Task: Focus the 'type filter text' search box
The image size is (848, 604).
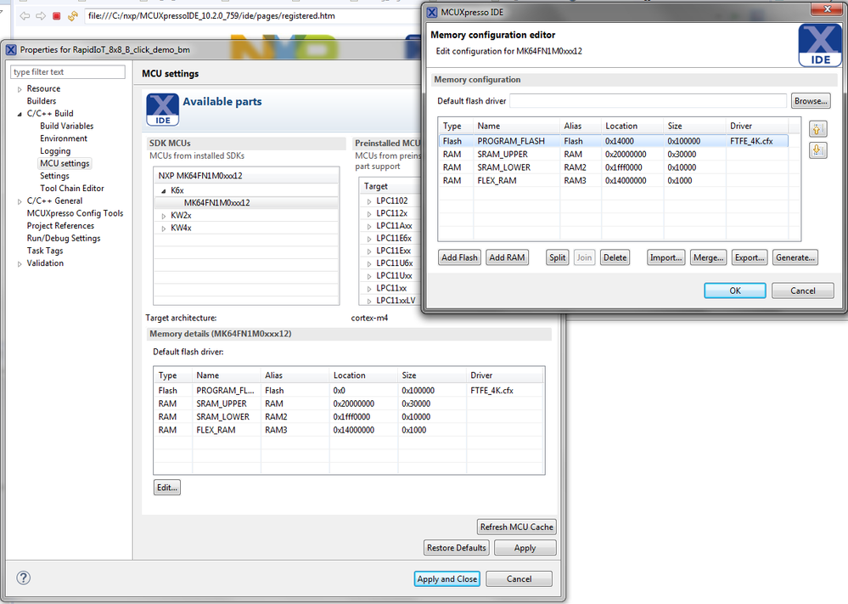Action: click(68, 72)
